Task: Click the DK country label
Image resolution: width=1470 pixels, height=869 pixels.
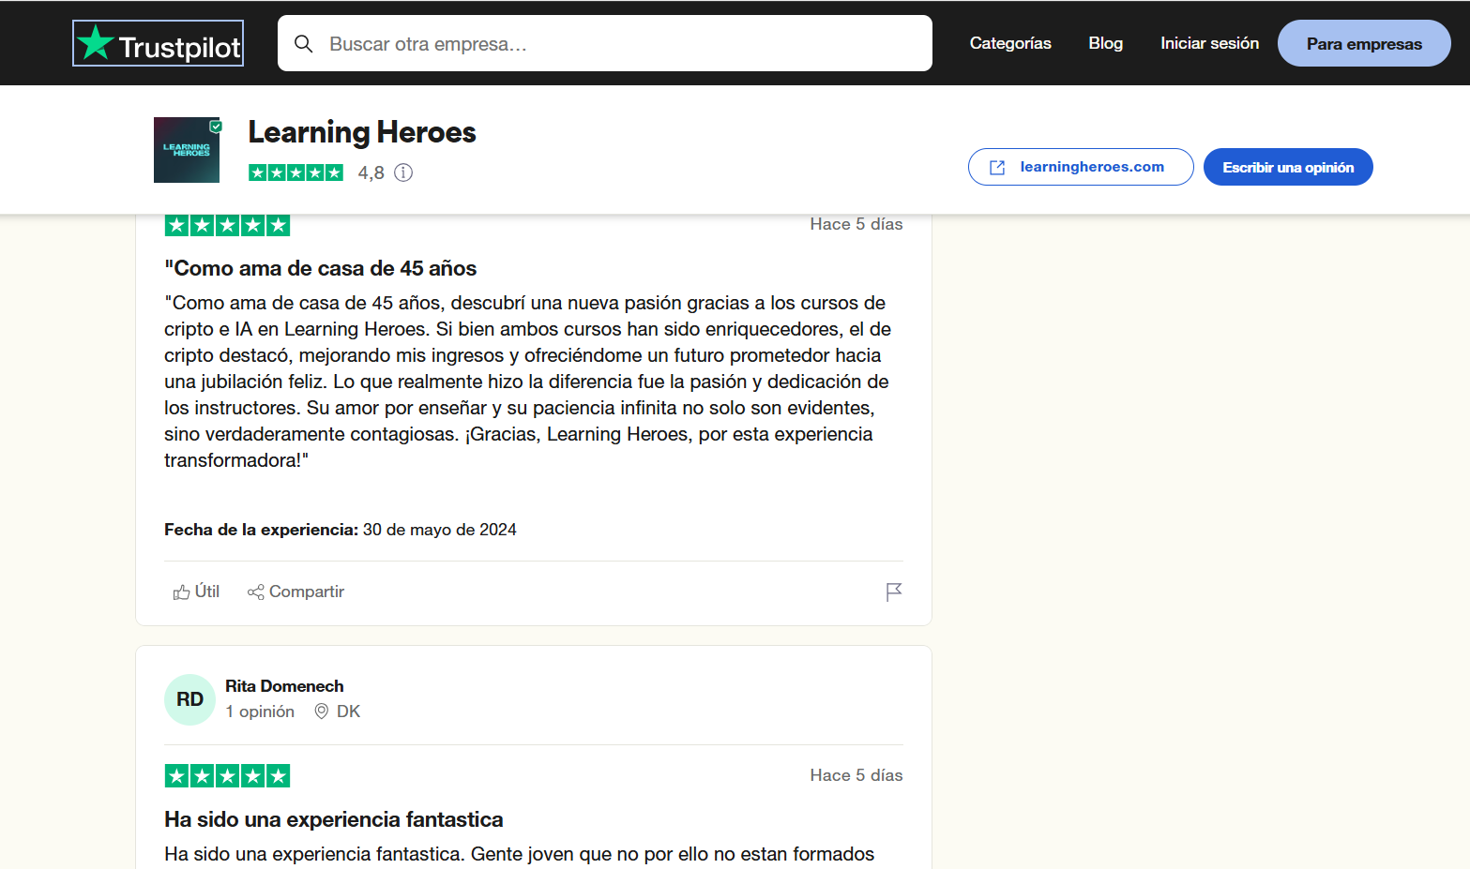Action: click(x=348, y=712)
